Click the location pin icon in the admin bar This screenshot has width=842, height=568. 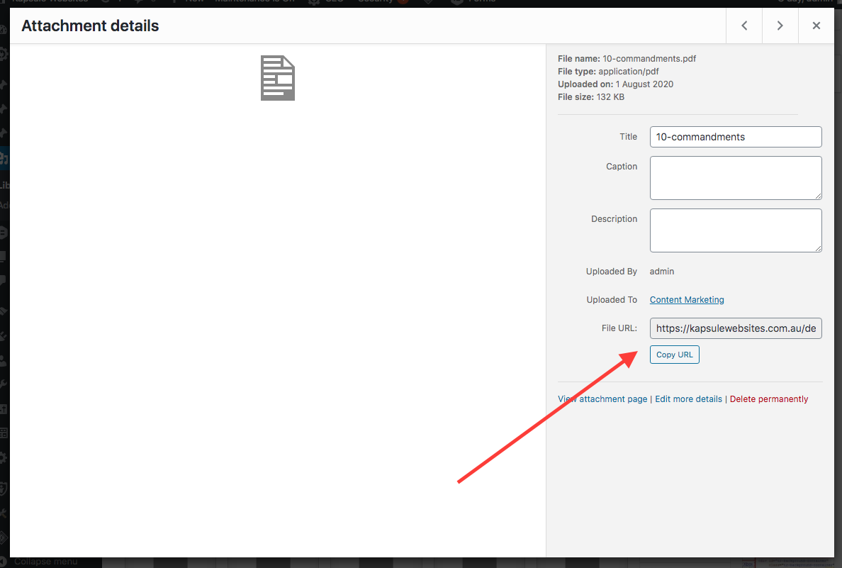[427, 2]
